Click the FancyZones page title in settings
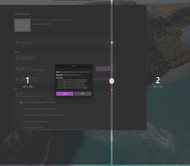This screenshot has height=166, width=190. pos(23,14)
